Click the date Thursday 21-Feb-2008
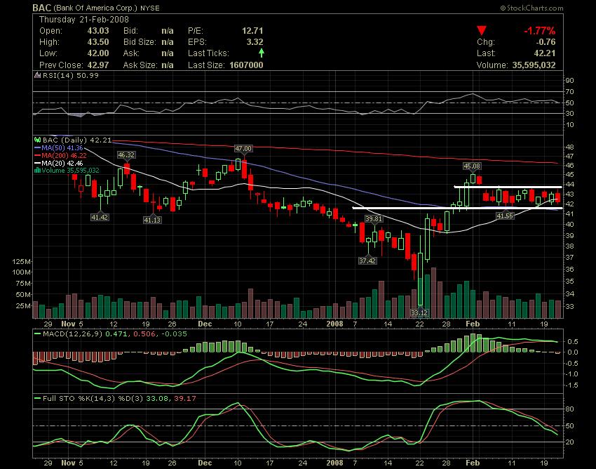596x469 pixels. [x=84, y=20]
